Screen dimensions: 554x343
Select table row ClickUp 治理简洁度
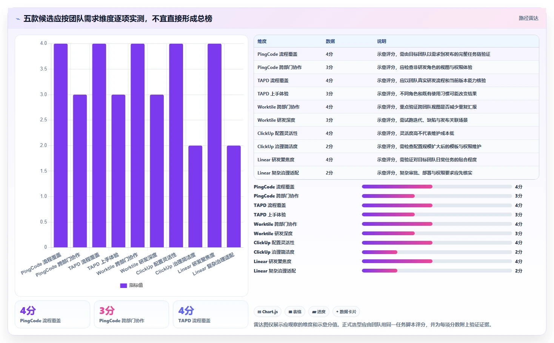pyautogui.click(x=396, y=147)
